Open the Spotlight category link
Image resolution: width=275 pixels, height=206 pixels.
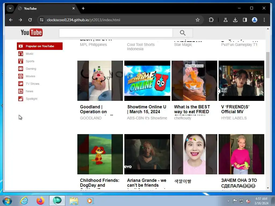pyautogui.click(x=32, y=99)
